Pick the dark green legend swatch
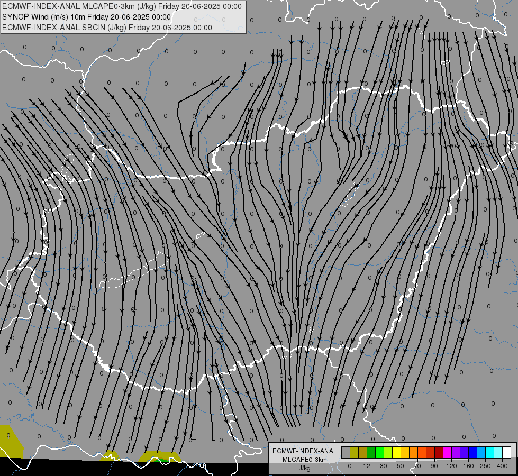Screen dimensions: 518x476 [x=371, y=453]
